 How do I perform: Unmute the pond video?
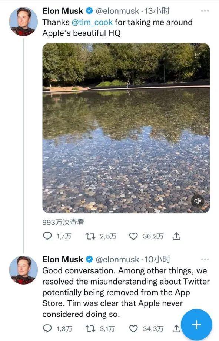[x=198, y=201]
